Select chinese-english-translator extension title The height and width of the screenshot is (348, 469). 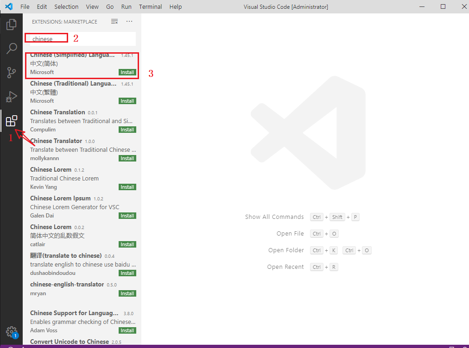pos(67,285)
